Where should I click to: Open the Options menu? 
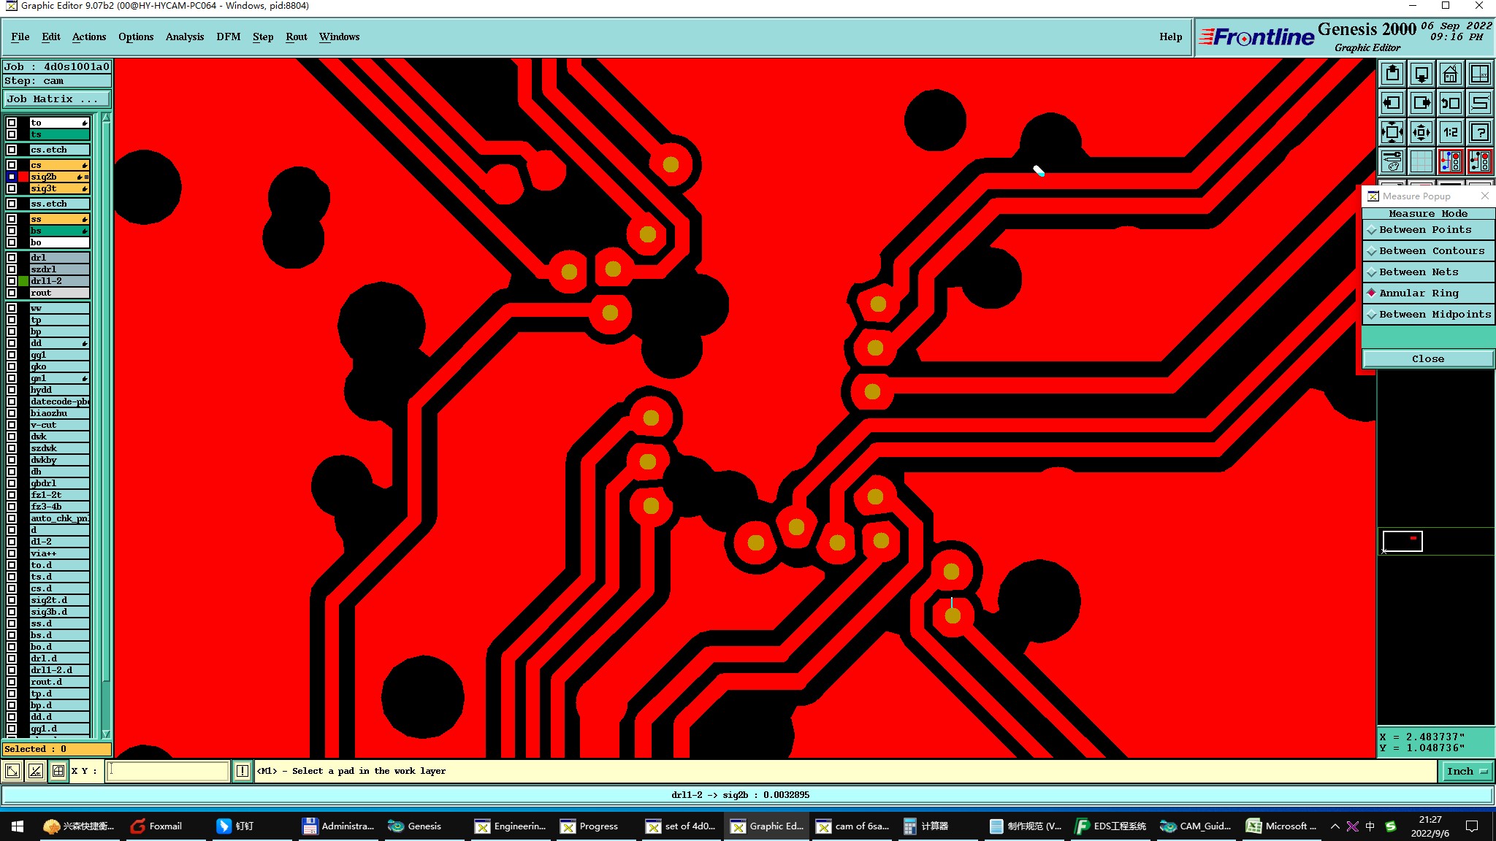[x=136, y=37]
